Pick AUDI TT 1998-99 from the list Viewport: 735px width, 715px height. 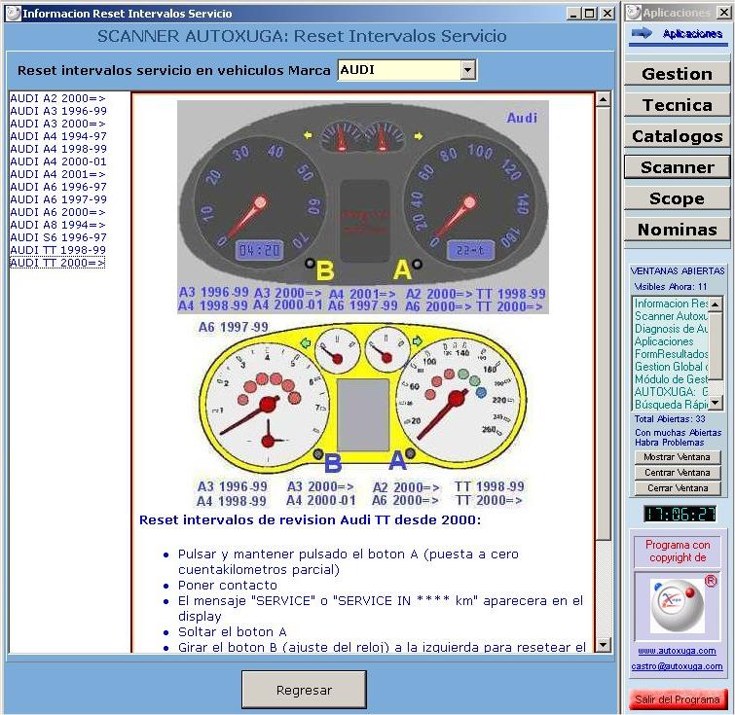point(58,250)
